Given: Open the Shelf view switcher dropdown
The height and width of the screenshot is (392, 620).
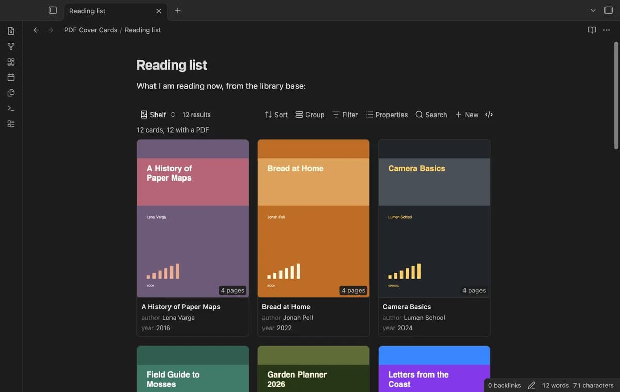Looking at the screenshot, I should (158, 115).
